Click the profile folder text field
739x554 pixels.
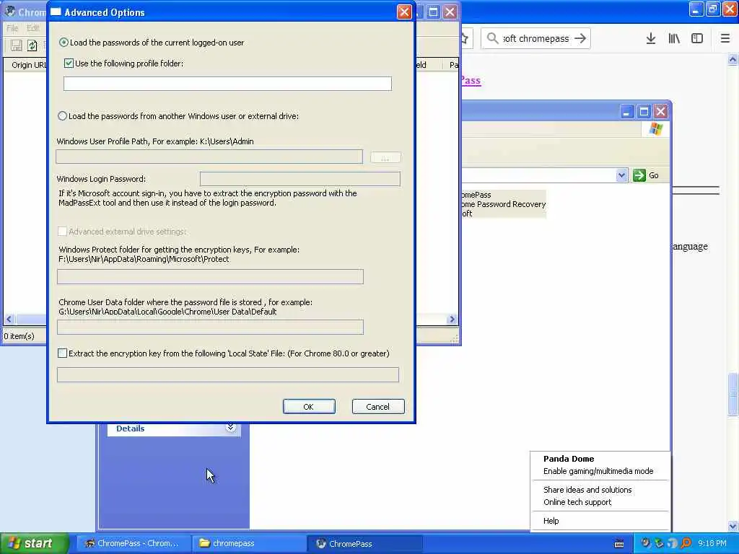[x=227, y=84]
